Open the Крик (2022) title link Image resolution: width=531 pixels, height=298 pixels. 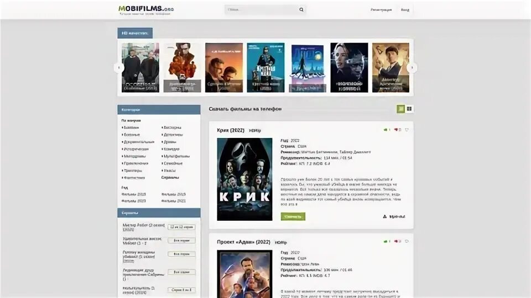tap(230, 130)
